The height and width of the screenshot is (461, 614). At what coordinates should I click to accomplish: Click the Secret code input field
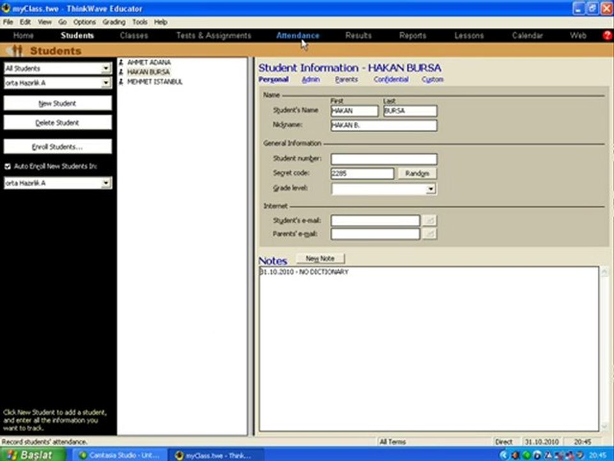362,174
